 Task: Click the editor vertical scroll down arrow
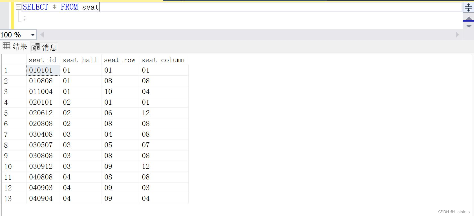click(469, 26)
